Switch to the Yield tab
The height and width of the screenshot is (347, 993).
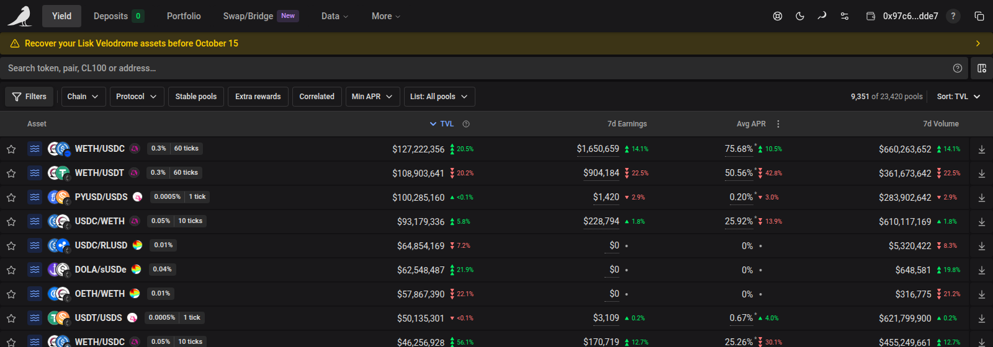pyautogui.click(x=61, y=16)
